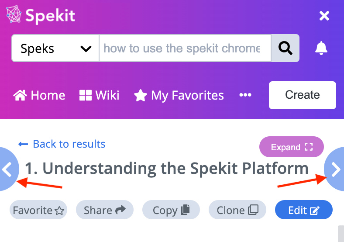Open the Speks search-type dropdown
This screenshot has width=344, height=242.
coord(55,48)
